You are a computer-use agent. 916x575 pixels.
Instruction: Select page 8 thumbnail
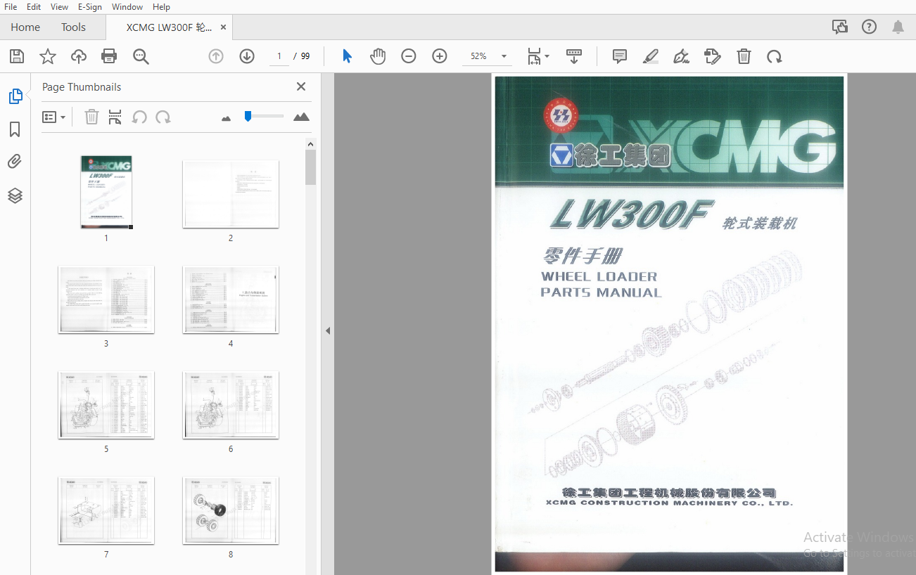pos(231,510)
